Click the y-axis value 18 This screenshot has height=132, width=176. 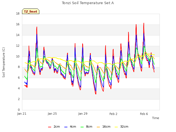point(18,14)
